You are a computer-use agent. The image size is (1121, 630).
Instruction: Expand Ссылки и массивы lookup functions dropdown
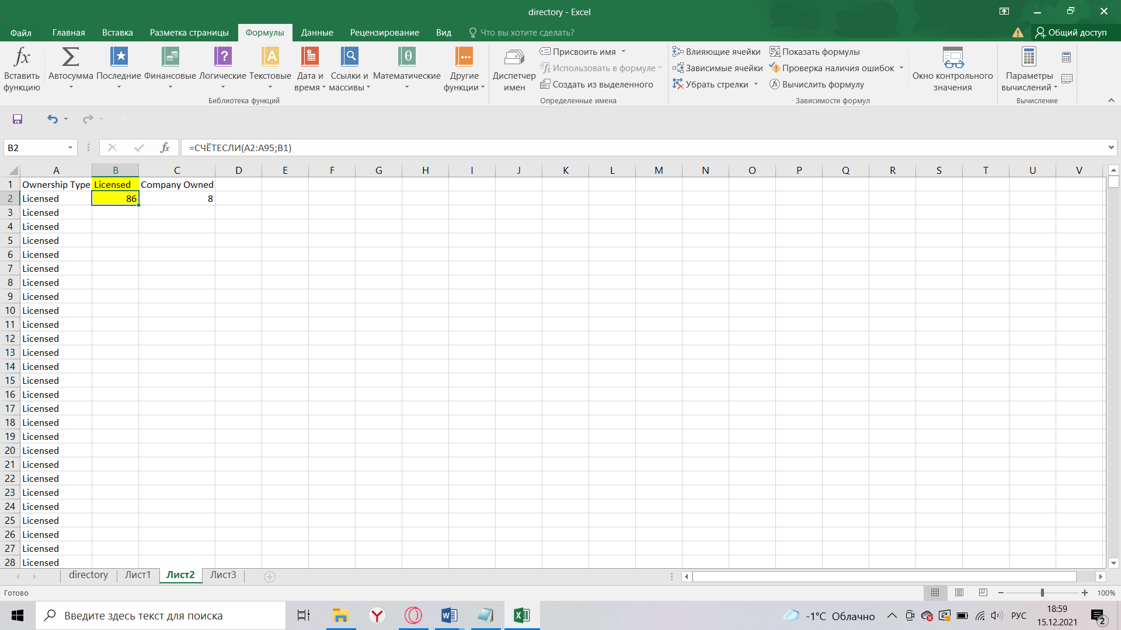click(350, 68)
